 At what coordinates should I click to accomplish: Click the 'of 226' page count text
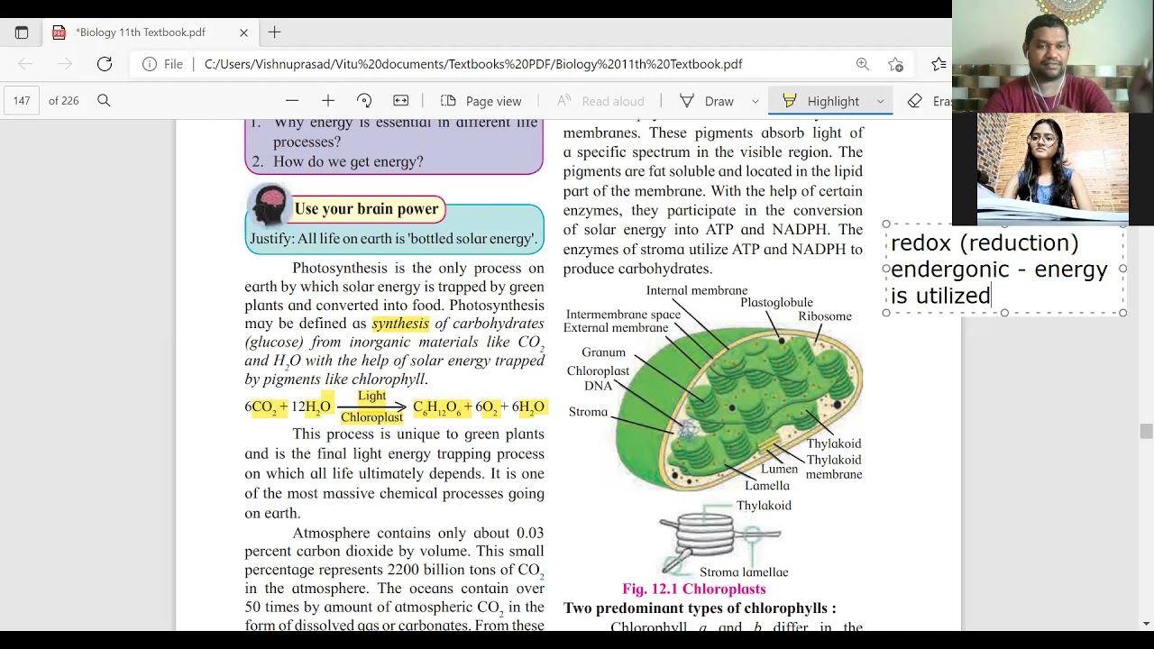[64, 101]
